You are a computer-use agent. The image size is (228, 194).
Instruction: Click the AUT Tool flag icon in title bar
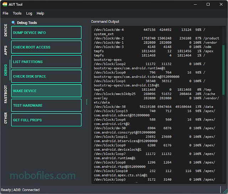pos(5,4)
